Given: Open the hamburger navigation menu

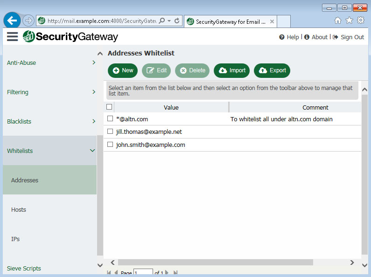Looking at the screenshot, I should (x=12, y=37).
